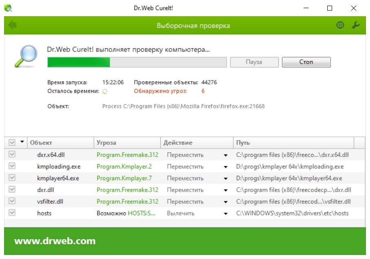Open the language selection globe icon
Viewport: 370px width, 259px height.
point(340,25)
